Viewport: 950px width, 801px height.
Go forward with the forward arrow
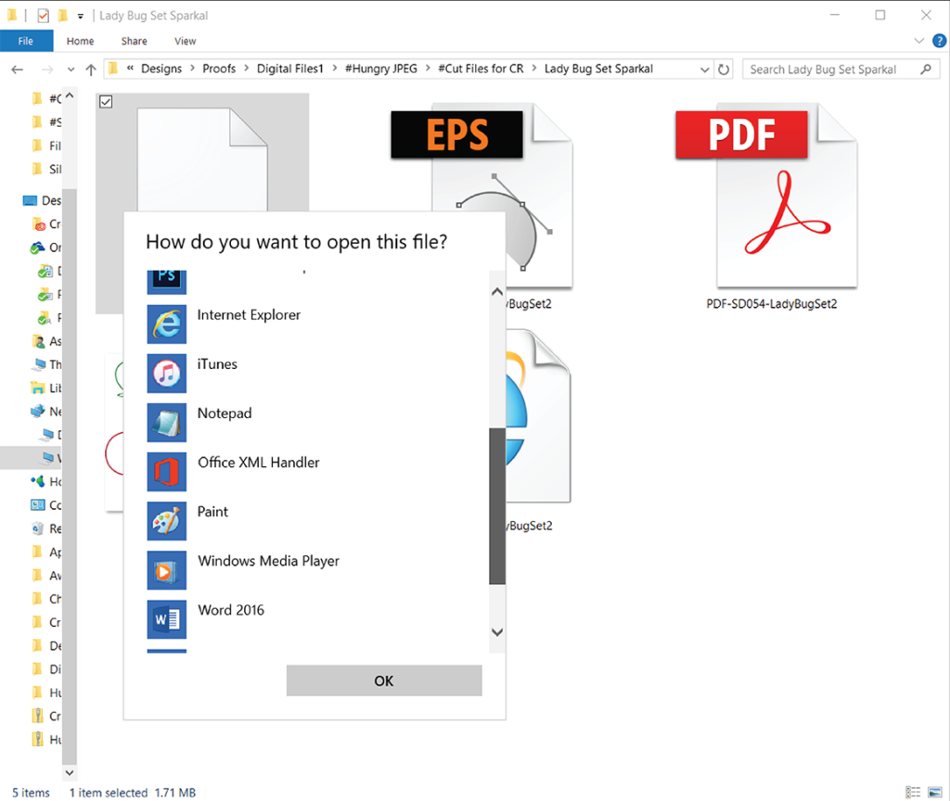[46, 70]
